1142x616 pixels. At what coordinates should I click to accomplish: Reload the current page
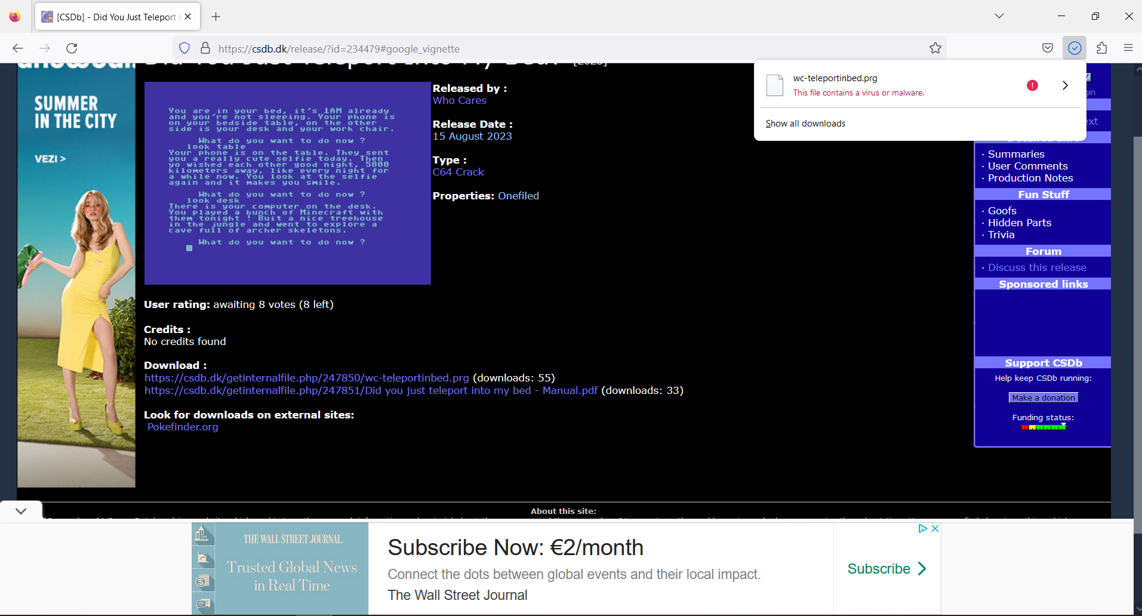coord(72,48)
